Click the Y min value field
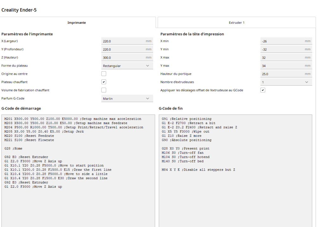The height and width of the screenshot is (227, 317). pyautogui.click(x=282, y=49)
